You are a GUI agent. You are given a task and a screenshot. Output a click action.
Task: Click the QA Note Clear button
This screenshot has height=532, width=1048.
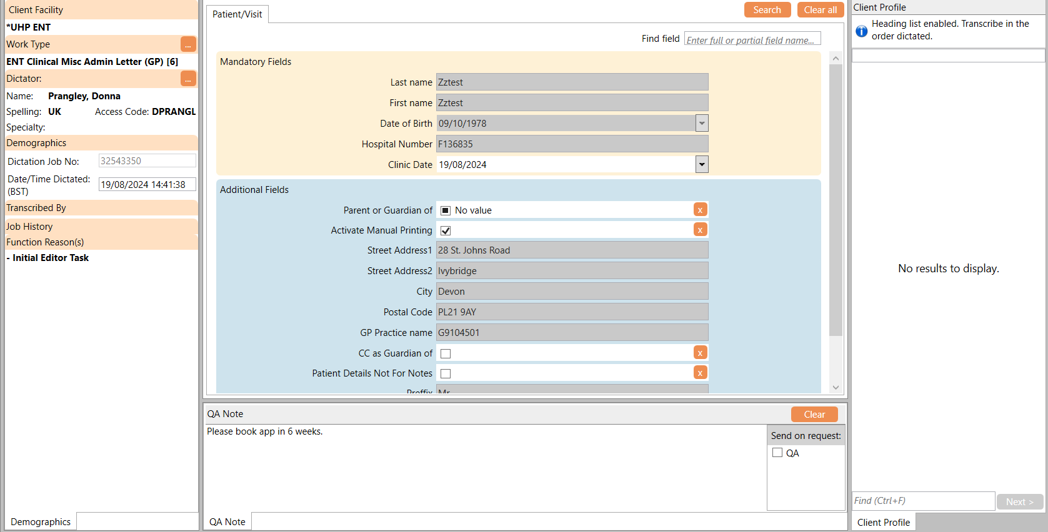tap(814, 415)
